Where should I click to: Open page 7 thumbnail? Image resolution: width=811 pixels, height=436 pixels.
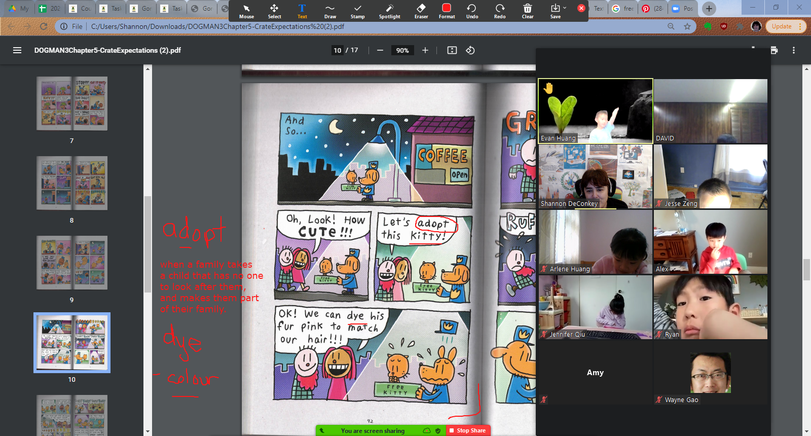click(72, 104)
